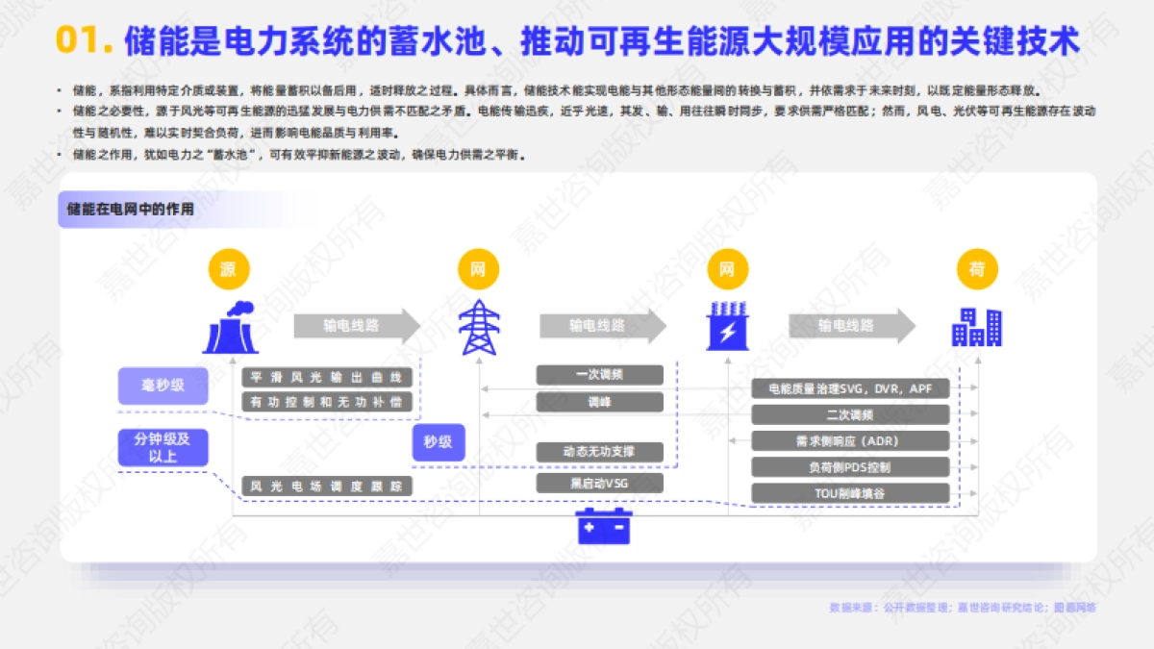Toggle the 毫秒级 time-scale label

(x=163, y=385)
